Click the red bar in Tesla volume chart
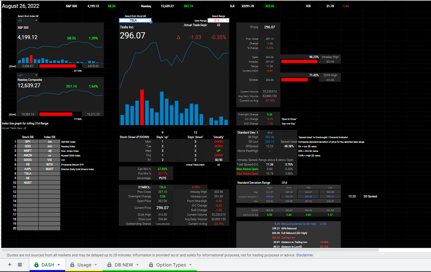Viewport: 431px width, 272px height. pos(142,107)
